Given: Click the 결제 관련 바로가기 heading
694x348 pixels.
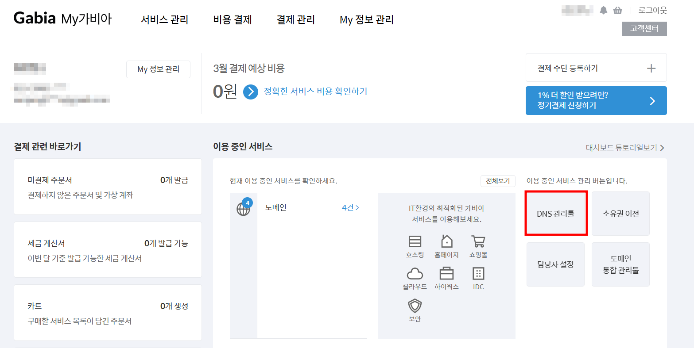Looking at the screenshot, I should tap(47, 146).
